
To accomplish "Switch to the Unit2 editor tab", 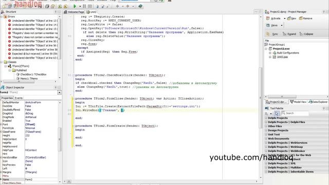I will coord(92,12).
